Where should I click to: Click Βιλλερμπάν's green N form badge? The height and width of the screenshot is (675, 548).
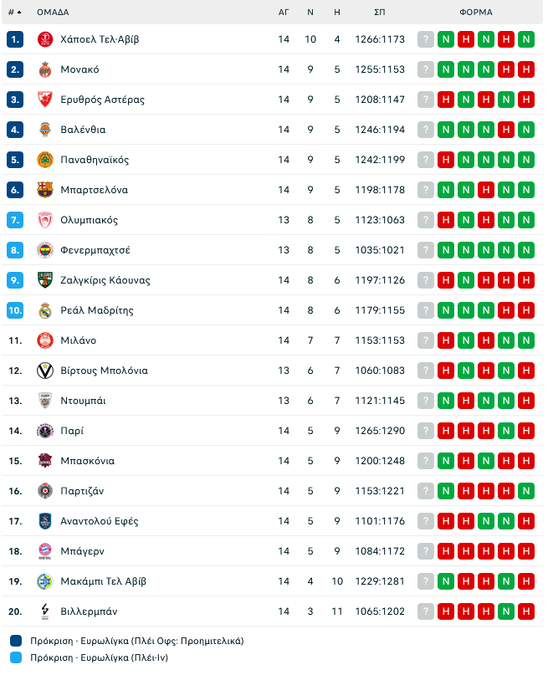[x=506, y=611]
